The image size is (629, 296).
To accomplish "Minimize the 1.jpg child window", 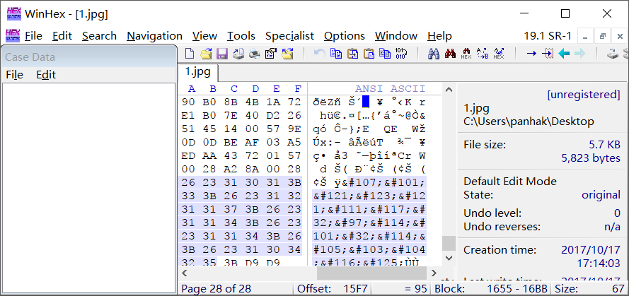I will click(586, 36).
